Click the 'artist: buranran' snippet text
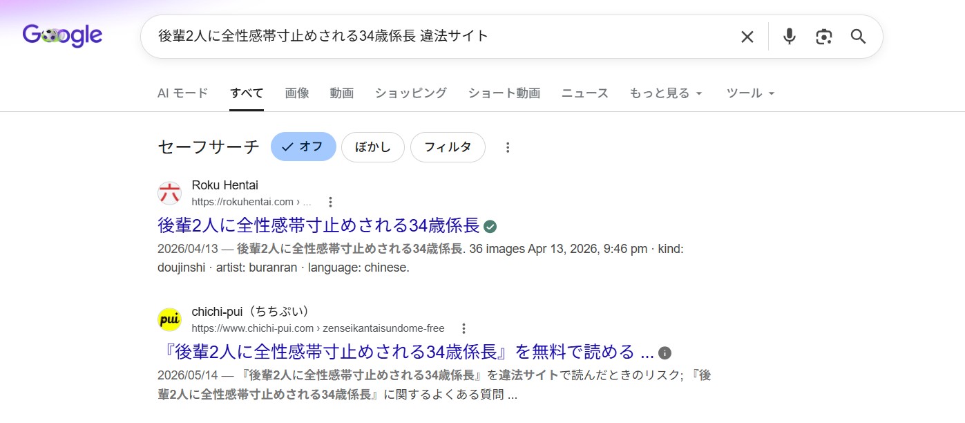The height and width of the screenshot is (423, 965). 256,267
